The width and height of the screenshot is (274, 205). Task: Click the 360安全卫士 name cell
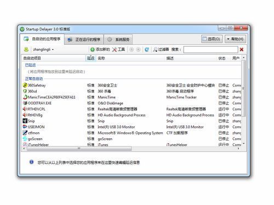(107, 85)
